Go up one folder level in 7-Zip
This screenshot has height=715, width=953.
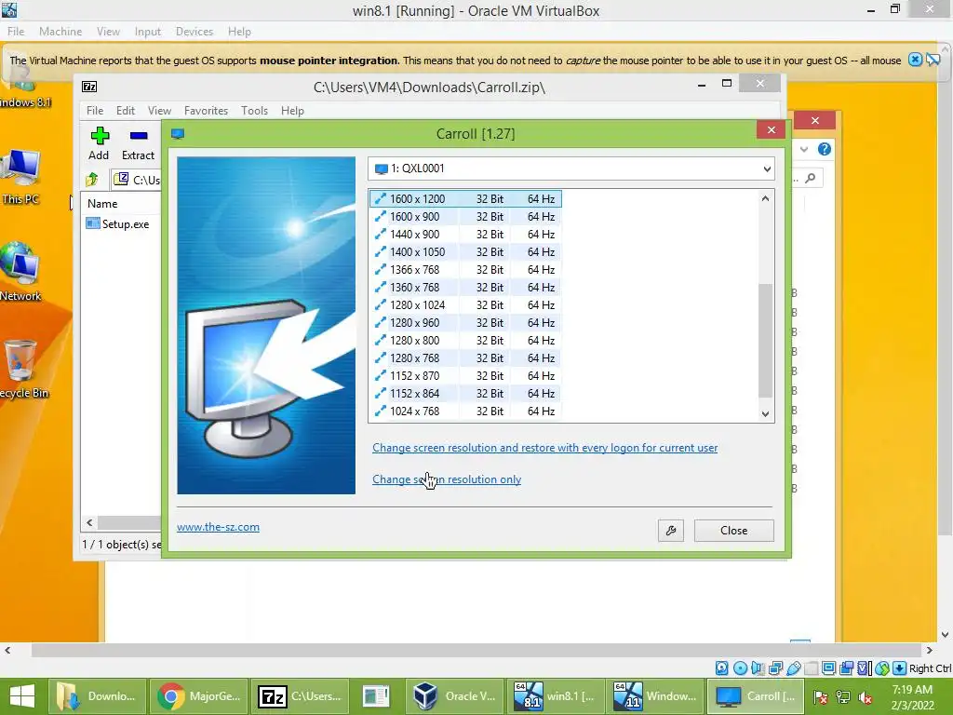pos(92,180)
